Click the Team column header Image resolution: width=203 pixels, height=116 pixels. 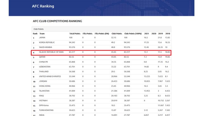tap(42, 34)
